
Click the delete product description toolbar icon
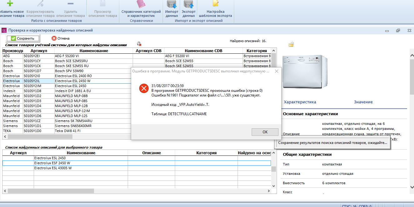71,4
